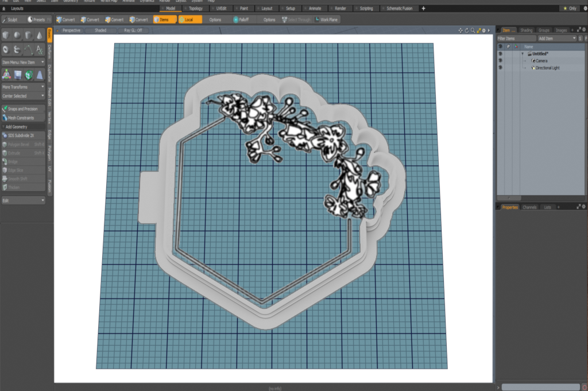Collapse the Untitled scene tree
This screenshot has height=391, width=588.
tap(523, 53)
